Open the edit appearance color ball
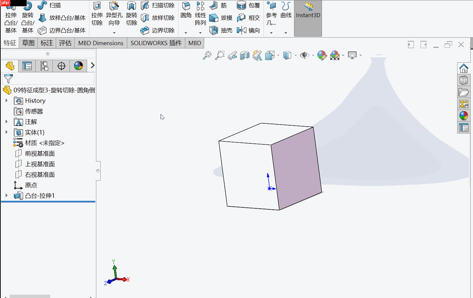 coord(322,55)
